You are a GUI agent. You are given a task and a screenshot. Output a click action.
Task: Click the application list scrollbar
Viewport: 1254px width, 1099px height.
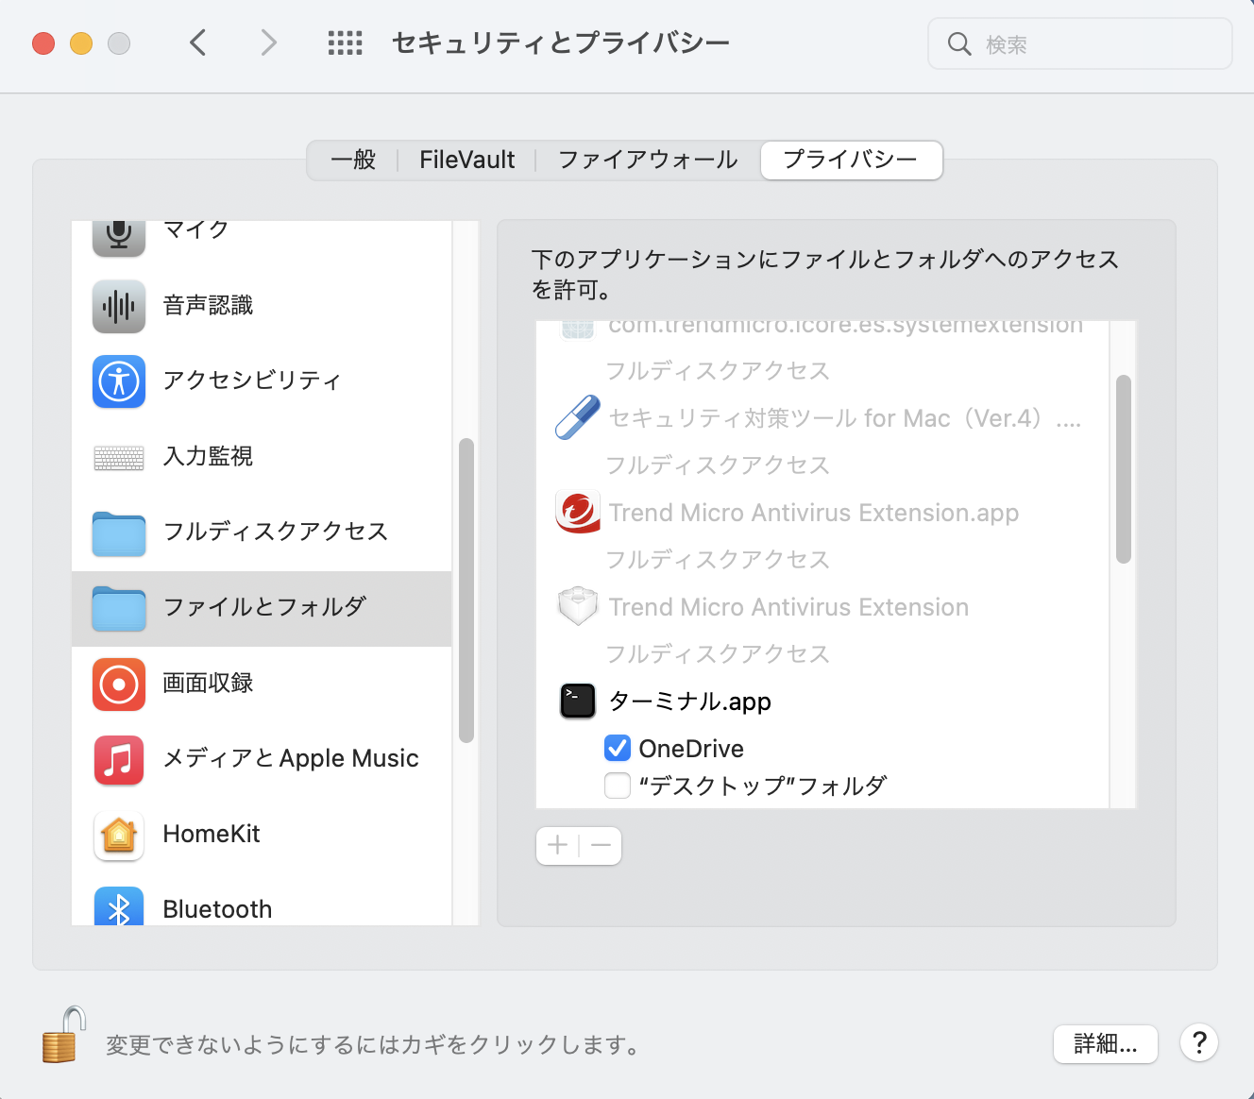pyautogui.click(x=1124, y=469)
